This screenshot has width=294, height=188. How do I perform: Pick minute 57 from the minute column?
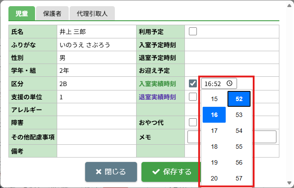click(239, 178)
